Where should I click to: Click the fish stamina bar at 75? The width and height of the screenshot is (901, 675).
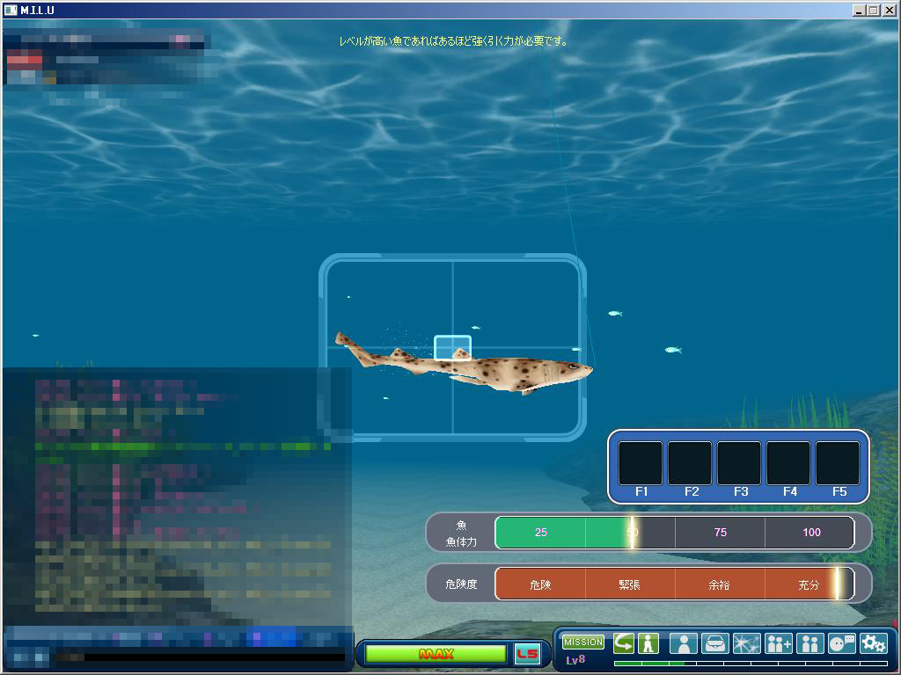(x=720, y=533)
